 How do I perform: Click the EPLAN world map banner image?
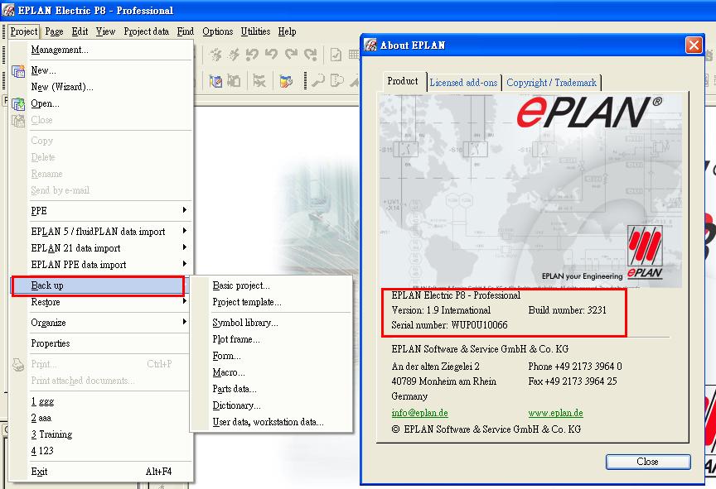tap(530, 191)
